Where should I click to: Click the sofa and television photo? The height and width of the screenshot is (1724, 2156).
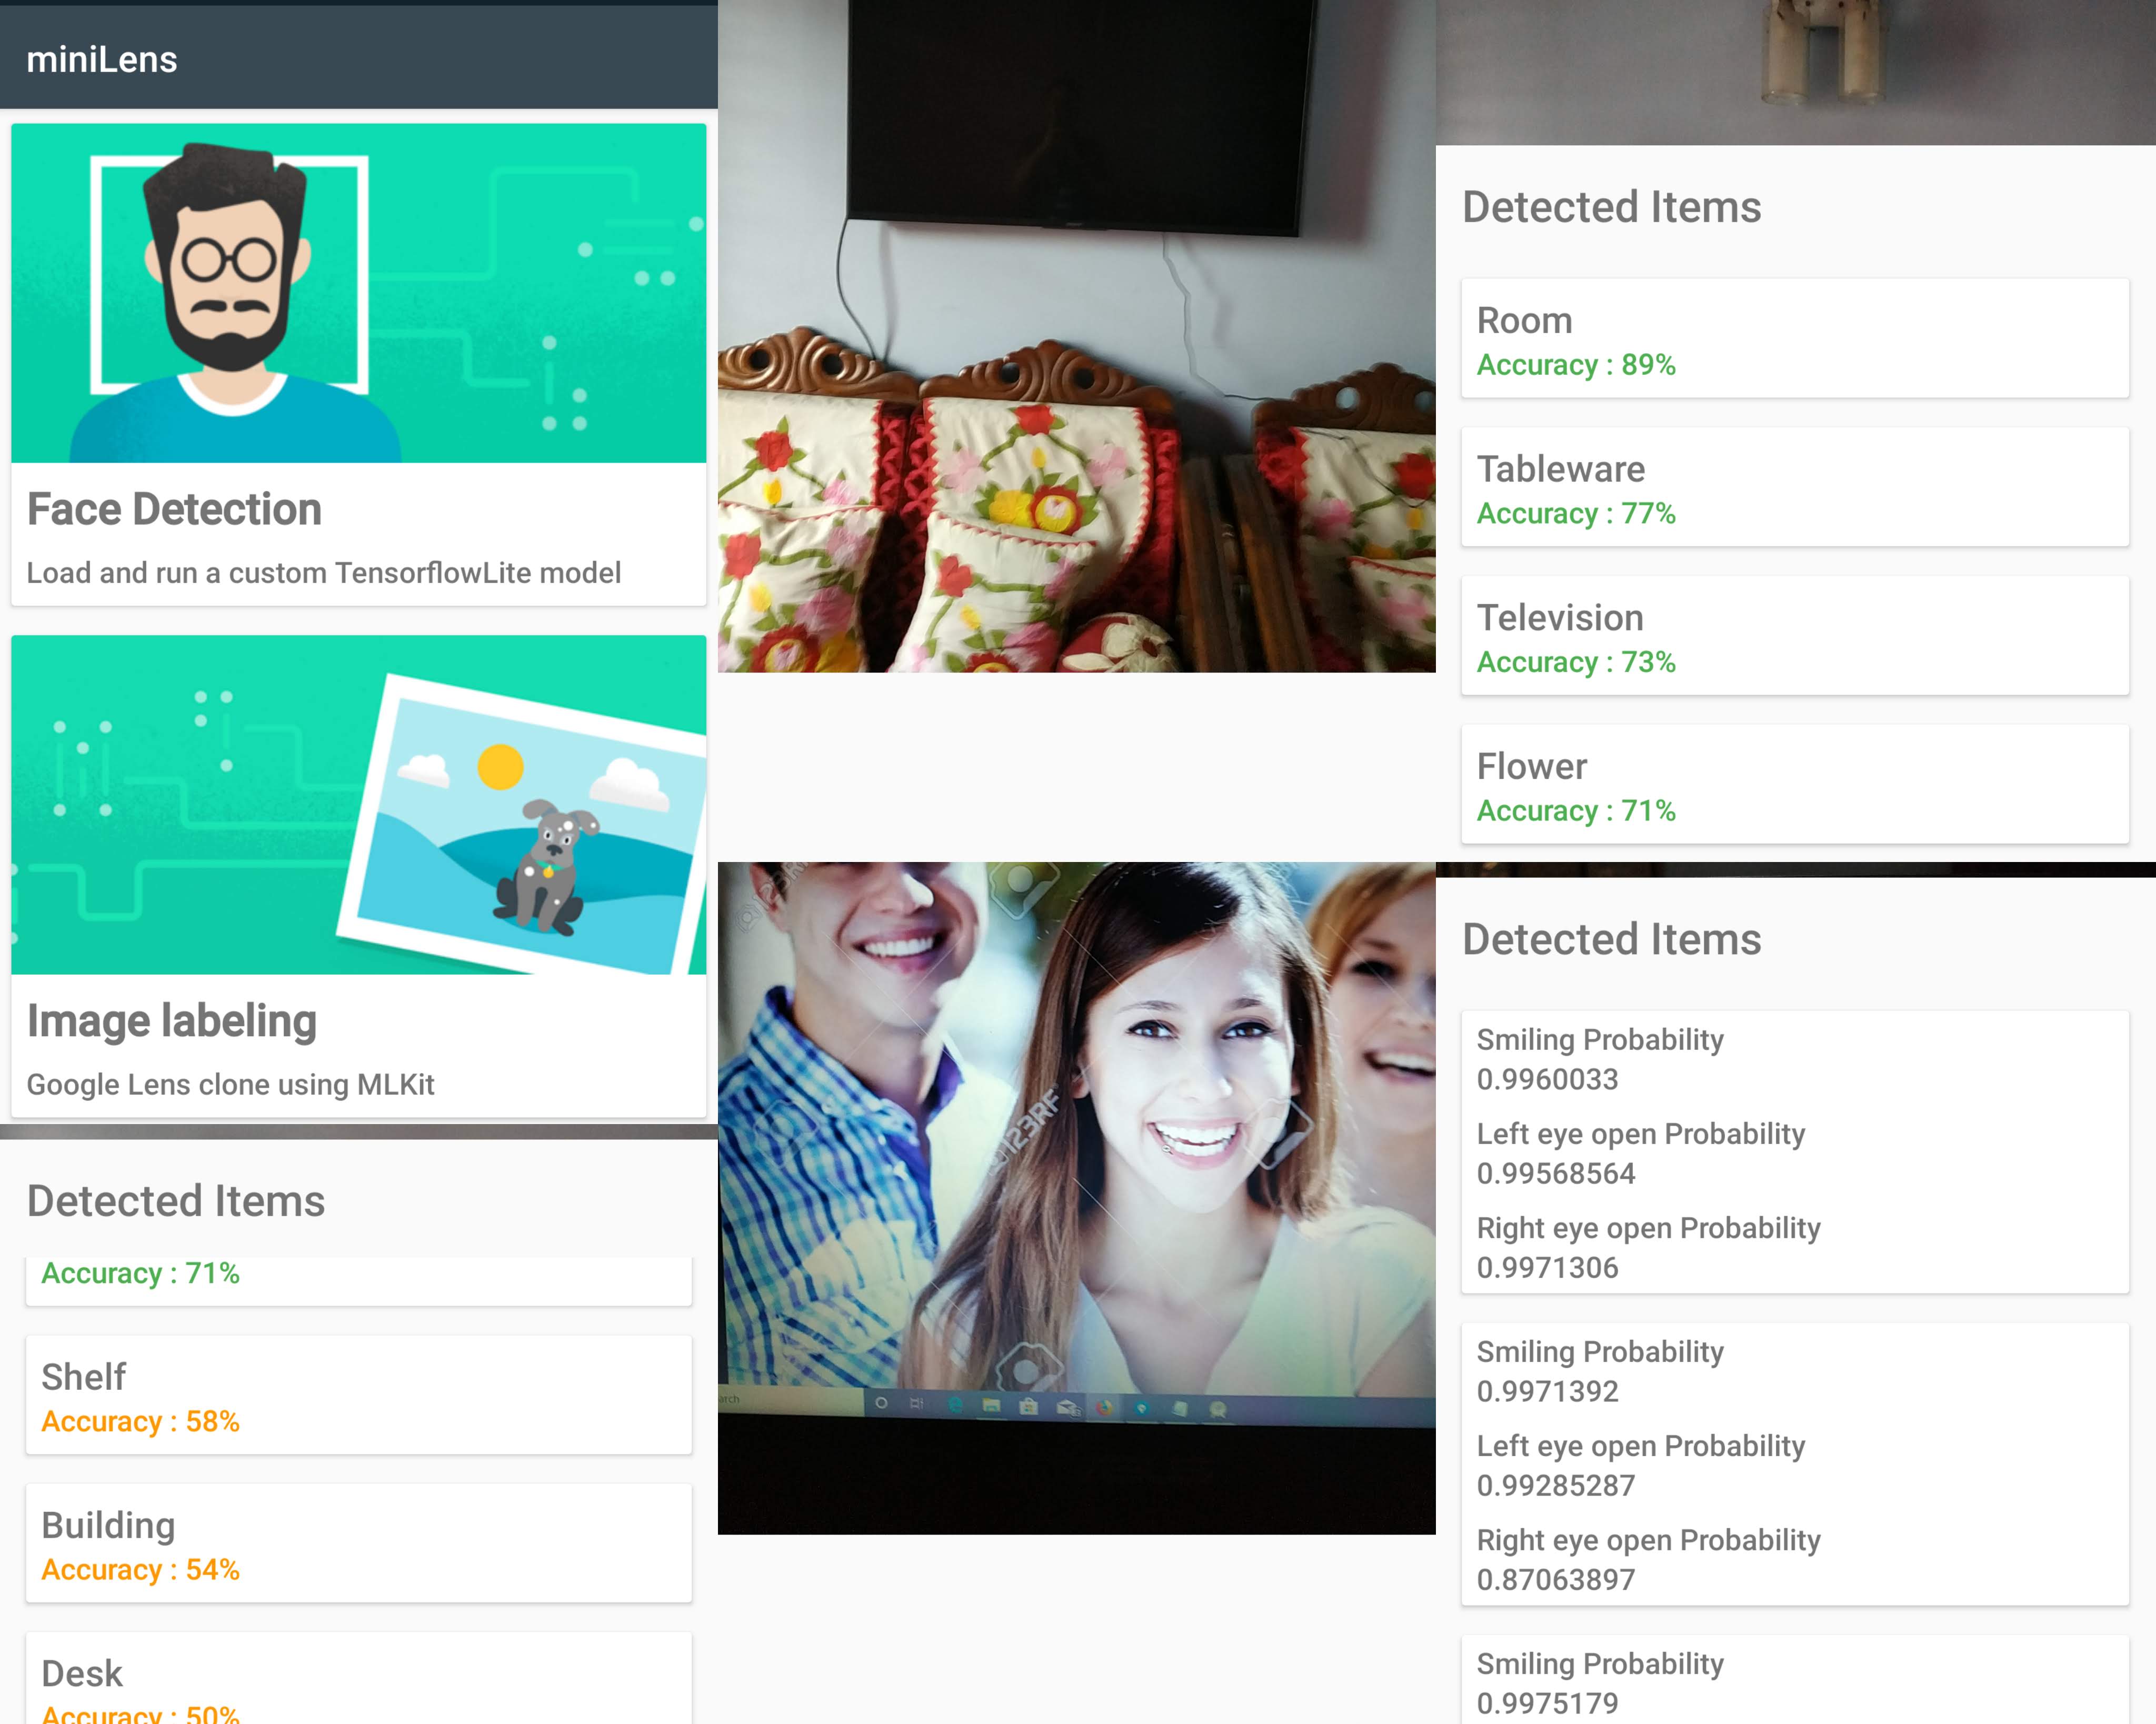[1076, 336]
